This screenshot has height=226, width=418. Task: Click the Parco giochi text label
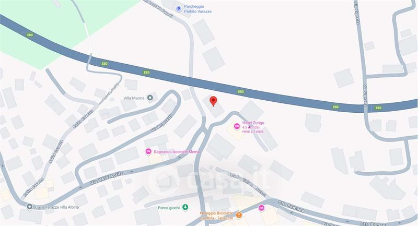169,208
